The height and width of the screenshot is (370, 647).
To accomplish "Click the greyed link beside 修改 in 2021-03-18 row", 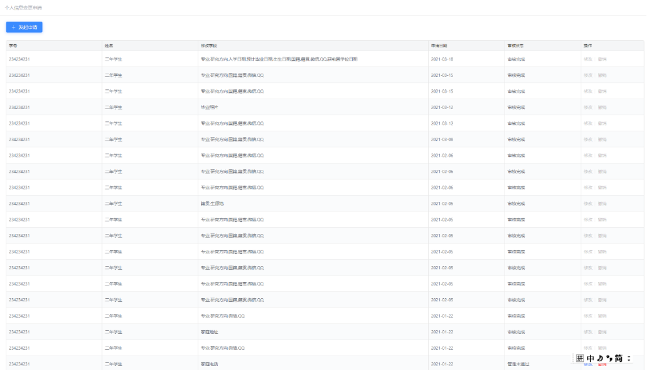I will (602, 60).
